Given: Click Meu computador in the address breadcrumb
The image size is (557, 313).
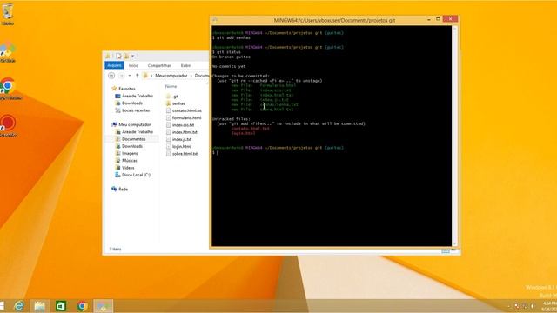Looking at the screenshot, I should tap(171, 76).
